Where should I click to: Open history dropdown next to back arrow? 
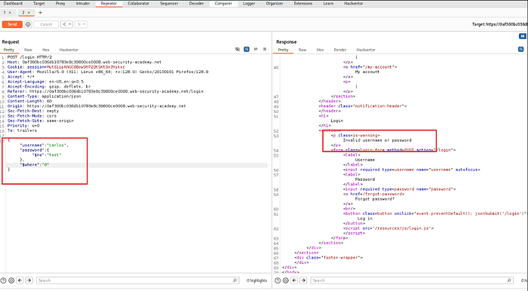click(x=70, y=24)
